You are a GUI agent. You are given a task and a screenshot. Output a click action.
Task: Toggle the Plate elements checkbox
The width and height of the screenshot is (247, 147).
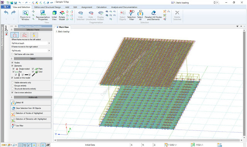[x=33, y=69]
